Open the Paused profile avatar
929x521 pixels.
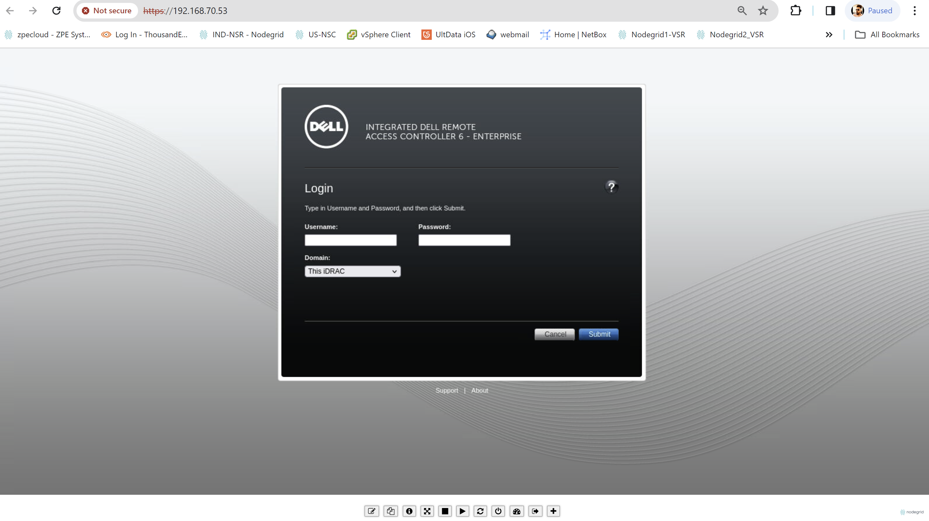point(872,11)
